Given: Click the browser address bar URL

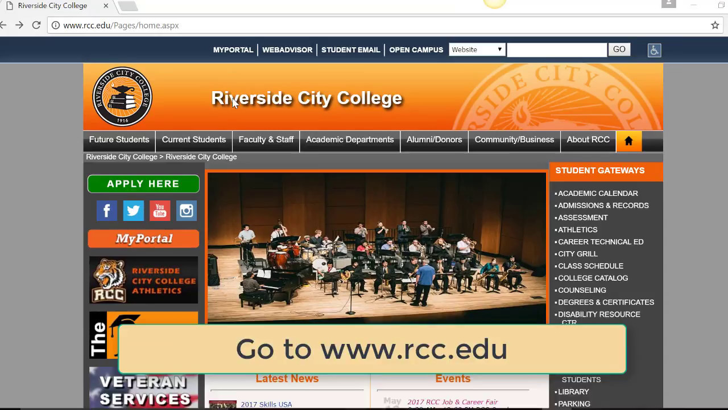Looking at the screenshot, I should coord(121,25).
